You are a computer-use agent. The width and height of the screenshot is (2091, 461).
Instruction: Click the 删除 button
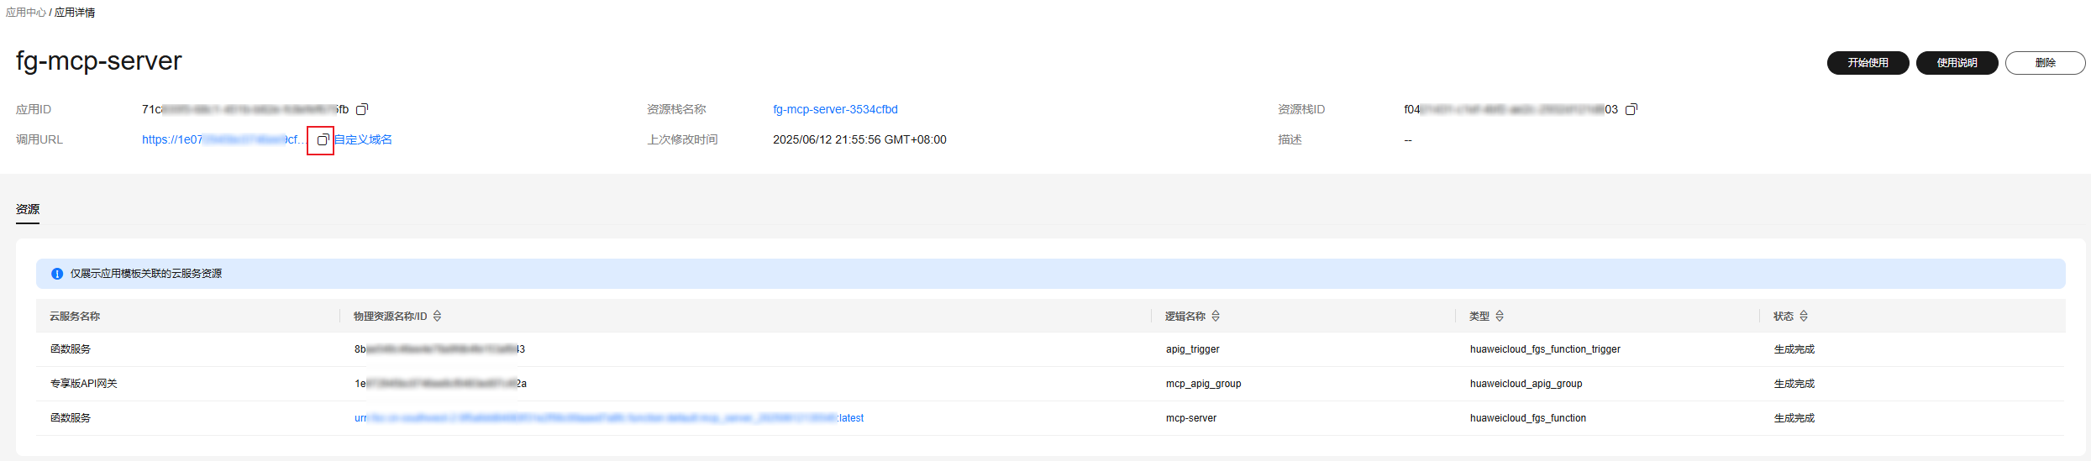tap(2045, 63)
